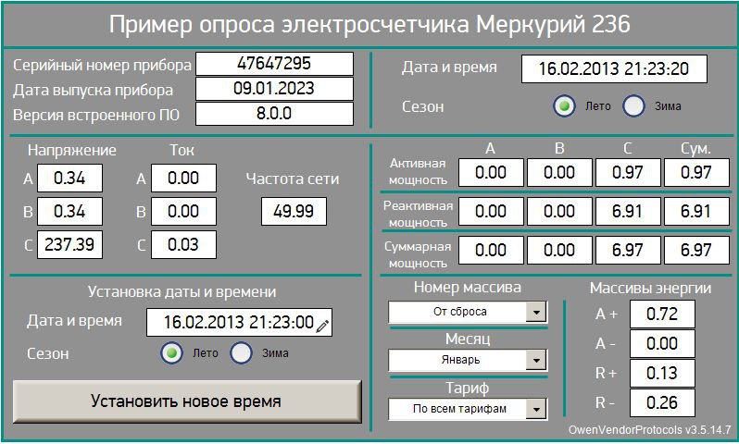Open the Номер массива dropdown arrow
This screenshot has width=739, height=444.
click(536, 312)
